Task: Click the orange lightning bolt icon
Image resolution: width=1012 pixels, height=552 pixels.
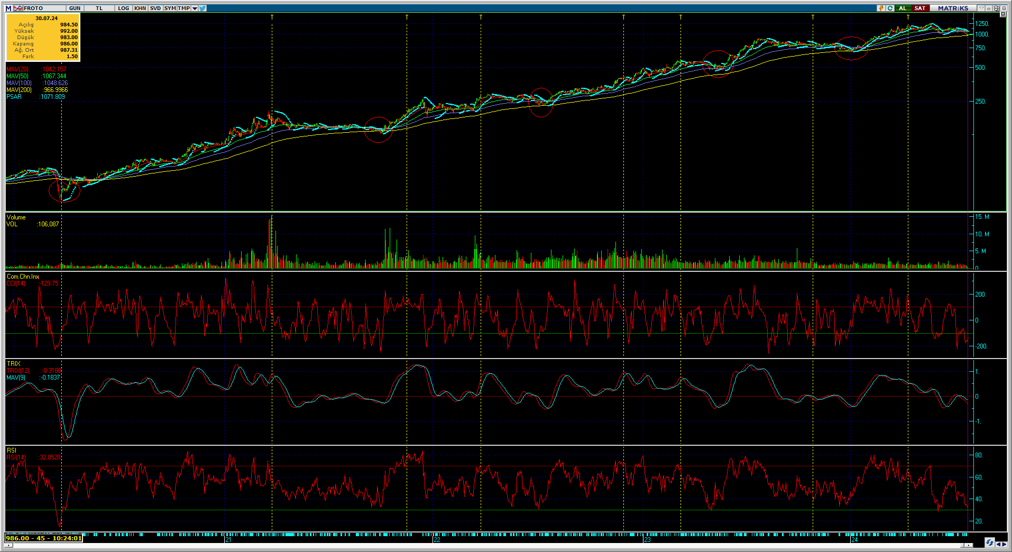Action: pyautogui.click(x=881, y=8)
